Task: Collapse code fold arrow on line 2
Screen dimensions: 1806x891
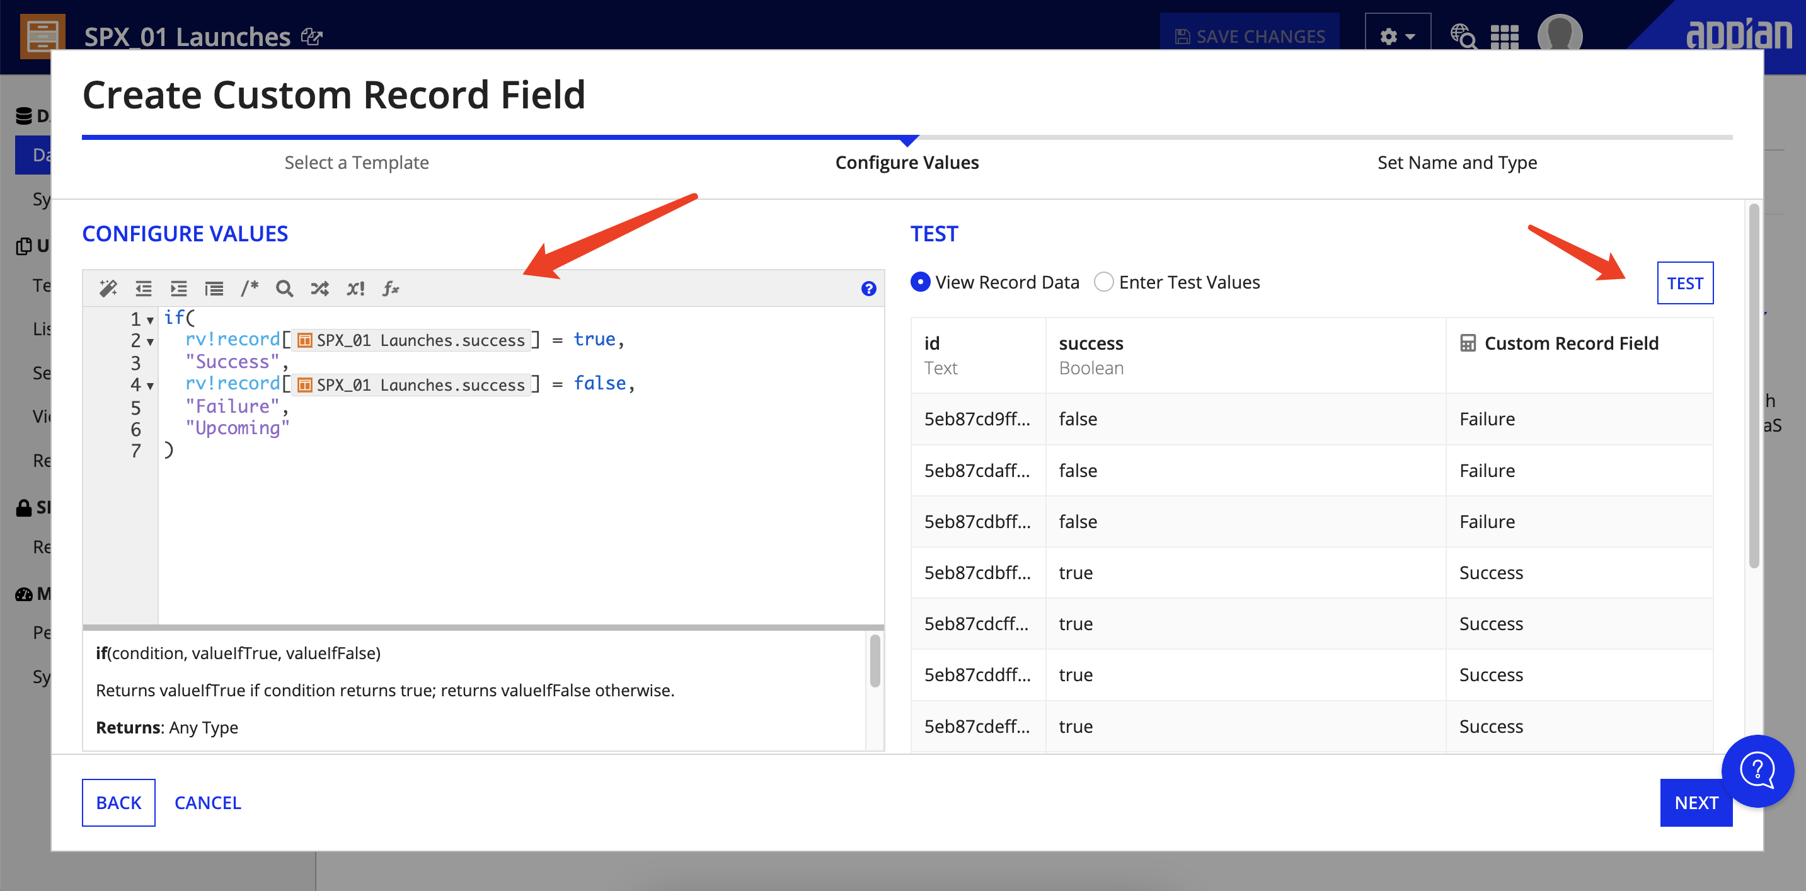Action: (x=150, y=342)
